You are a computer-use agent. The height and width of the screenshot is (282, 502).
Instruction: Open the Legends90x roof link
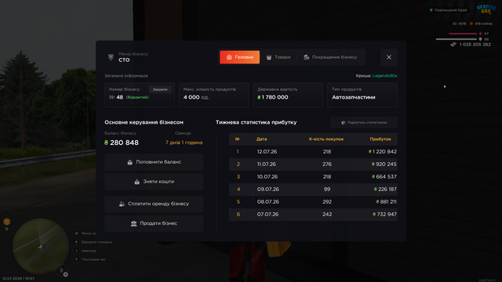click(x=385, y=76)
